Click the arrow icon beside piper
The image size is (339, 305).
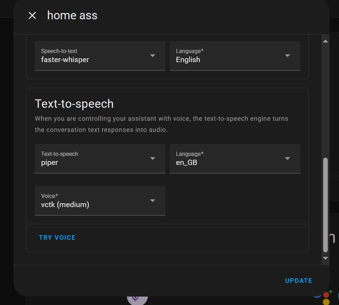pos(152,159)
